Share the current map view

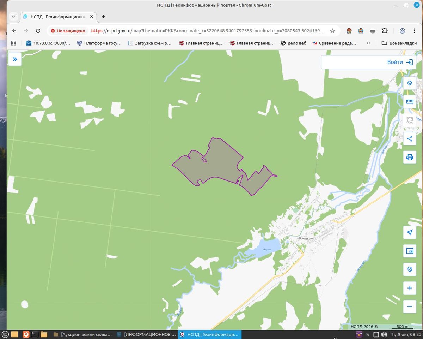pyautogui.click(x=410, y=139)
